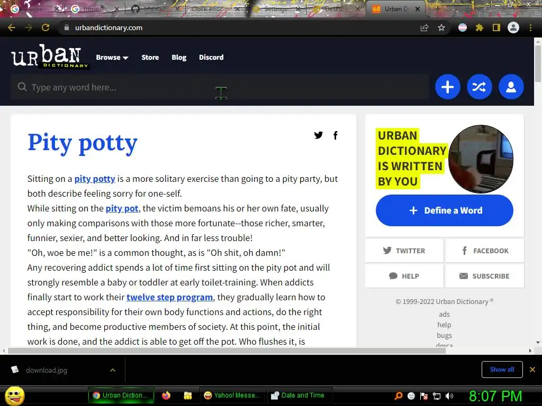Click the SUBSCRIBE sidebar button

click(485, 276)
